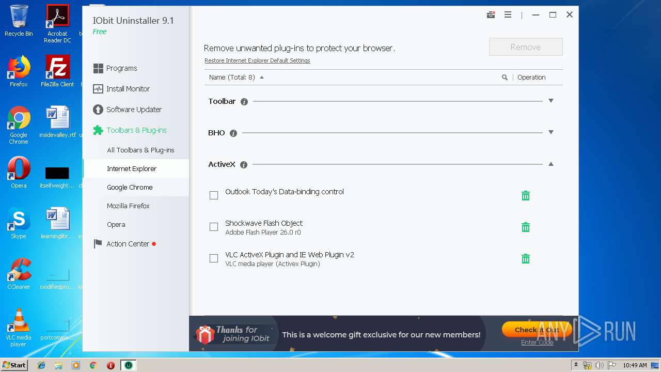Screen dimensions: 661x372
Task: Open CCleaner desktop shortcut
Action: pyautogui.click(x=19, y=274)
